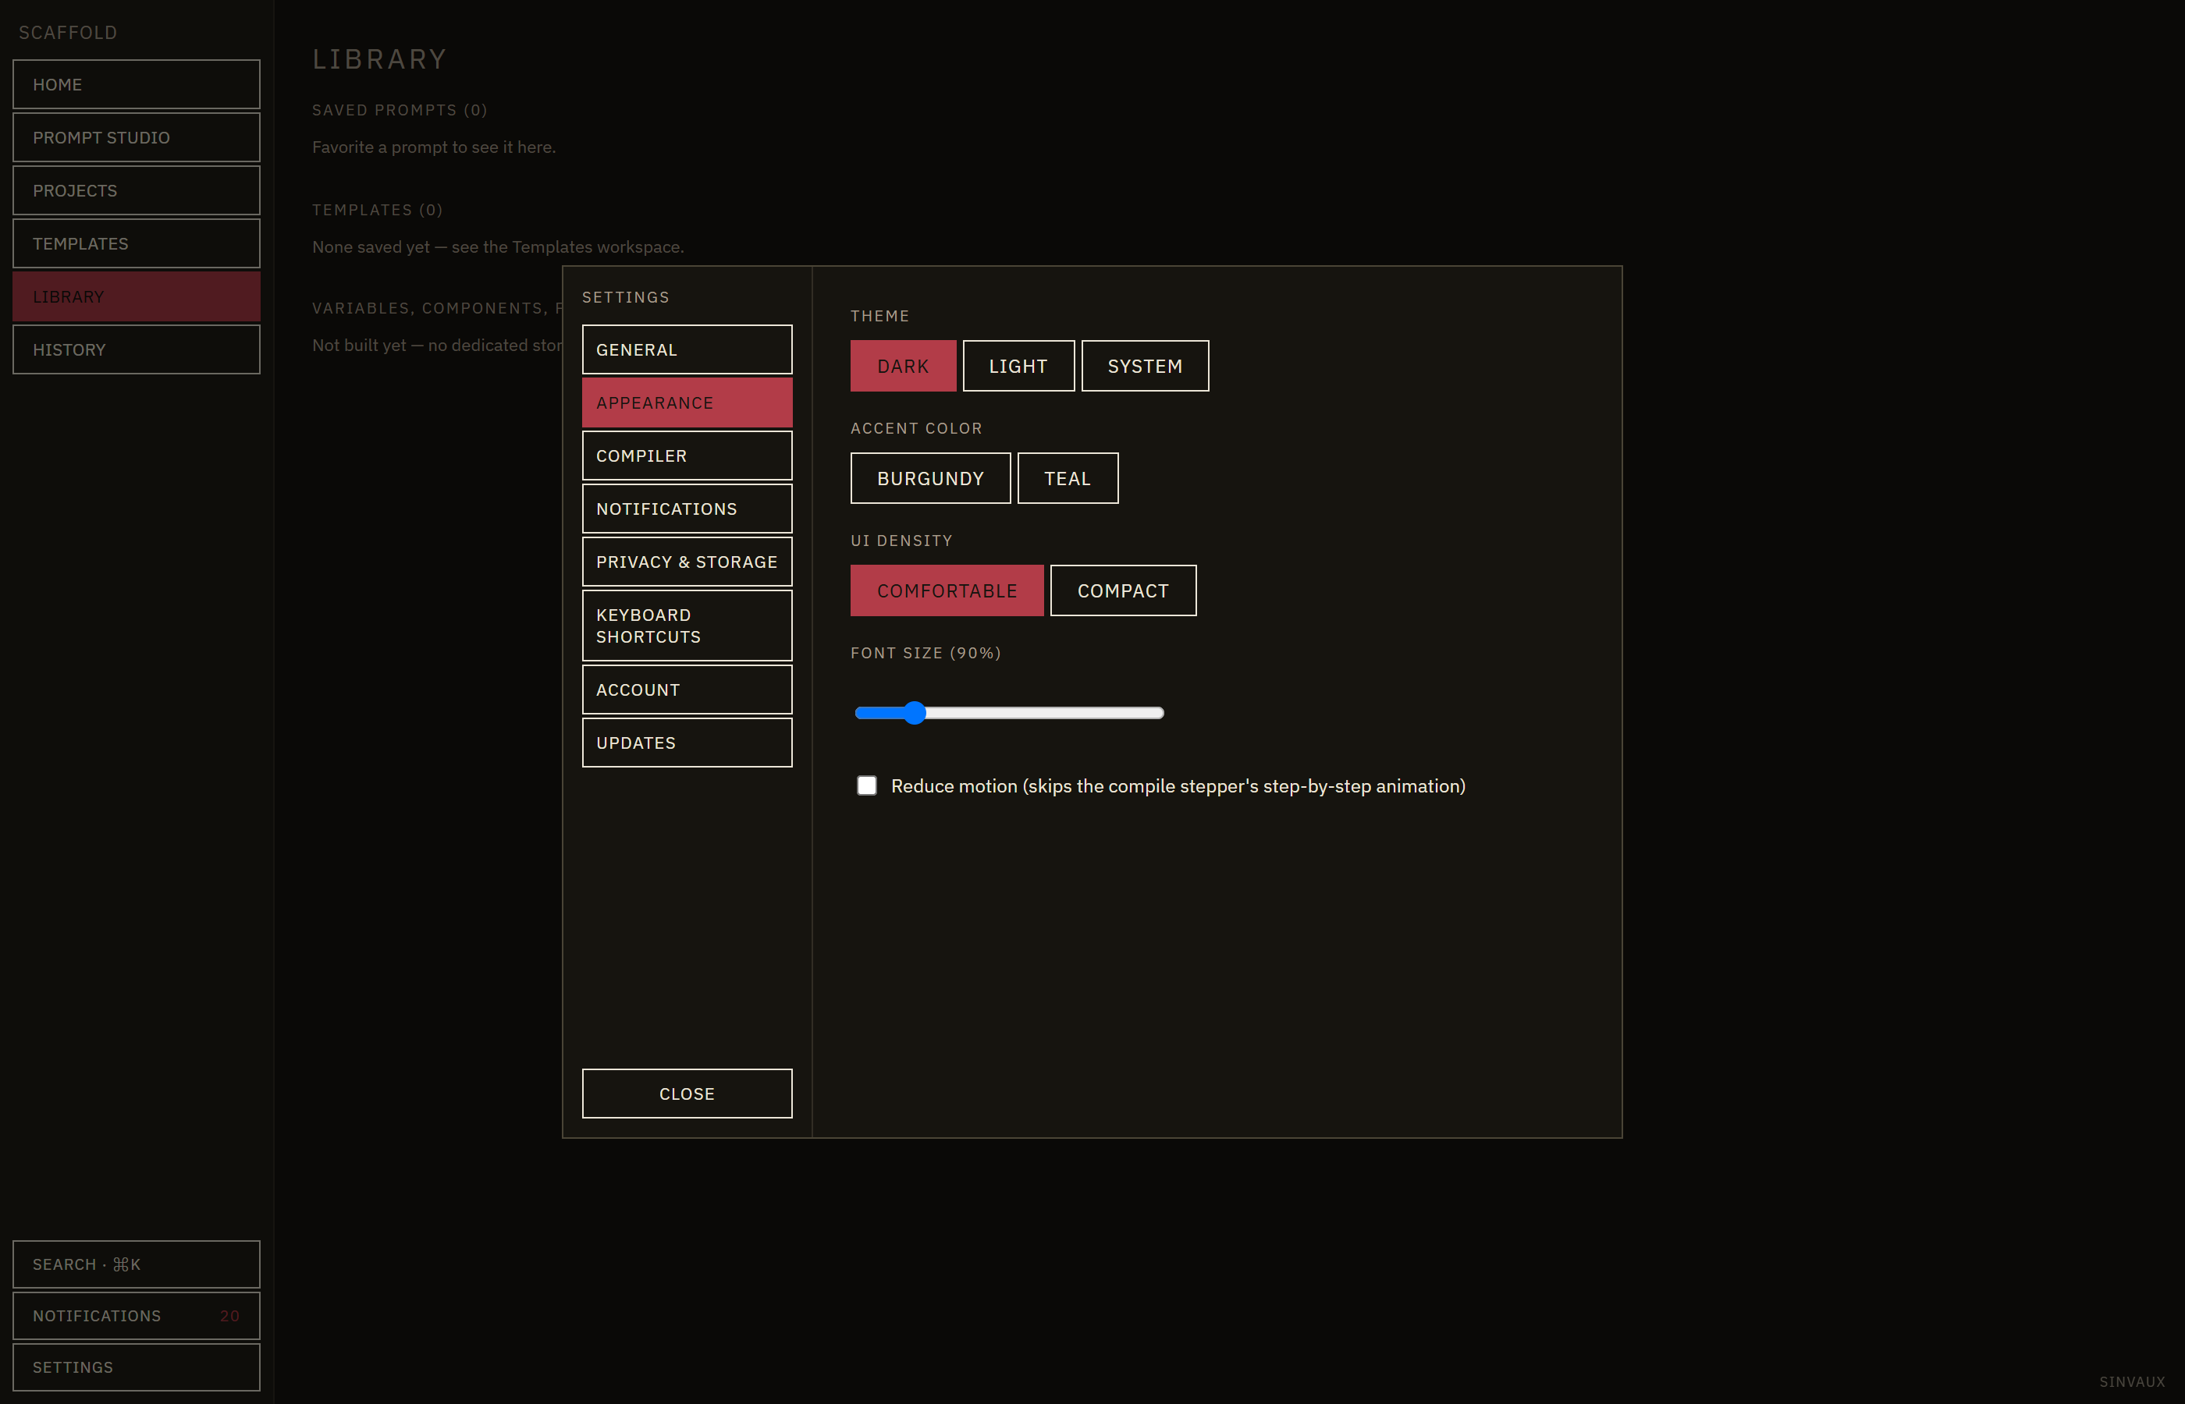Choose the System theme option
The height and width of the screenshot is (1404, 2185).
[x=1145, y=366]
